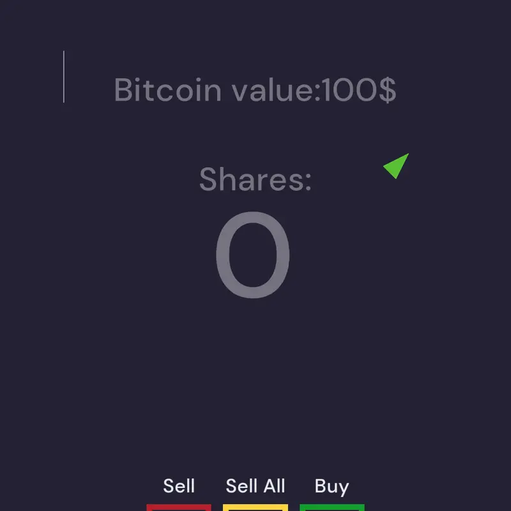Image resolution: width=511 pixels, height=511 pixels.
Task: Buy a share using the green-outlined box
Action: click(332, 507)
